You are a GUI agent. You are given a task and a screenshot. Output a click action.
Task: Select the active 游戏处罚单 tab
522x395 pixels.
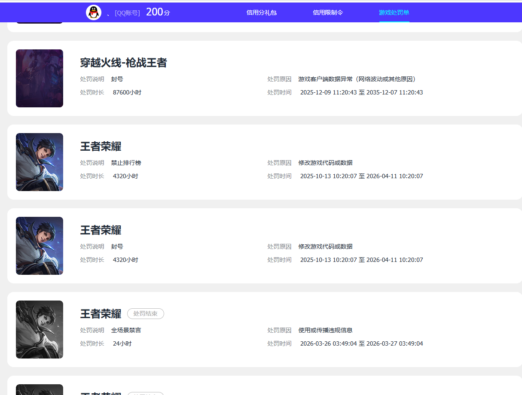tap(394, 12)
